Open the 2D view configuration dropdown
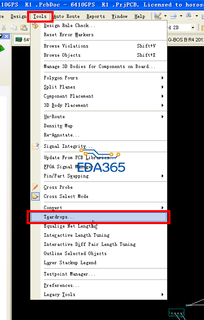 pyautogui.click(x=193, y=27)
